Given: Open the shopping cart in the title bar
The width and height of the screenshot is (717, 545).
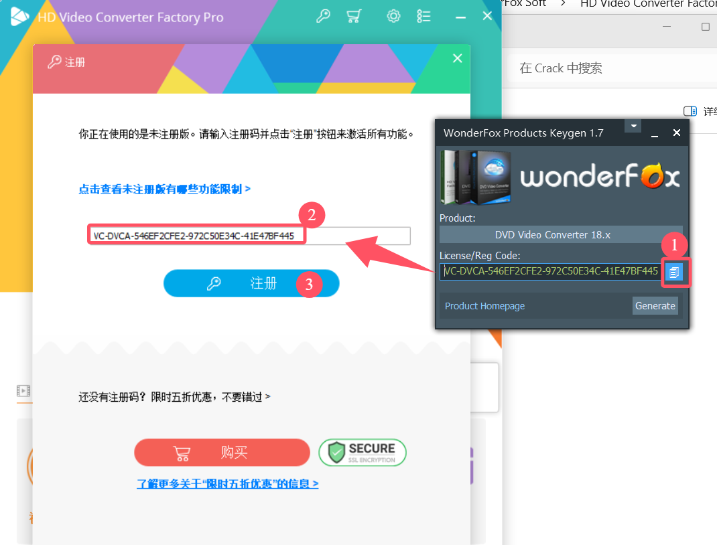Looking at the screenshot, I should tap(354, 16).
